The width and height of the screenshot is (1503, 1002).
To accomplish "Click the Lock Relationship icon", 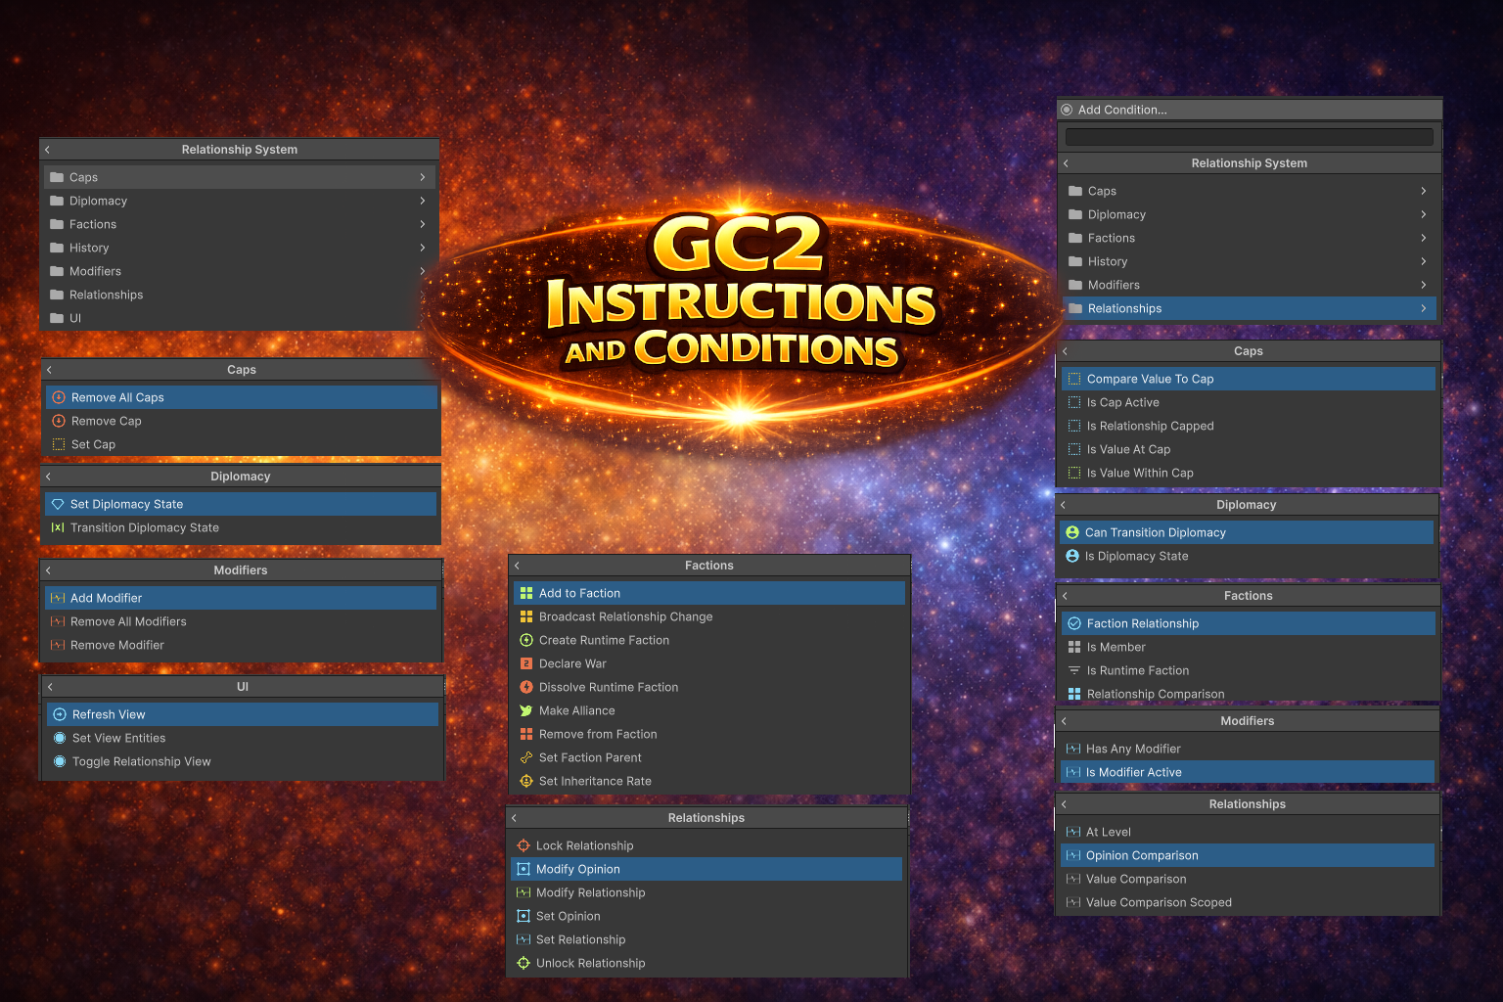I will (524, 845).
